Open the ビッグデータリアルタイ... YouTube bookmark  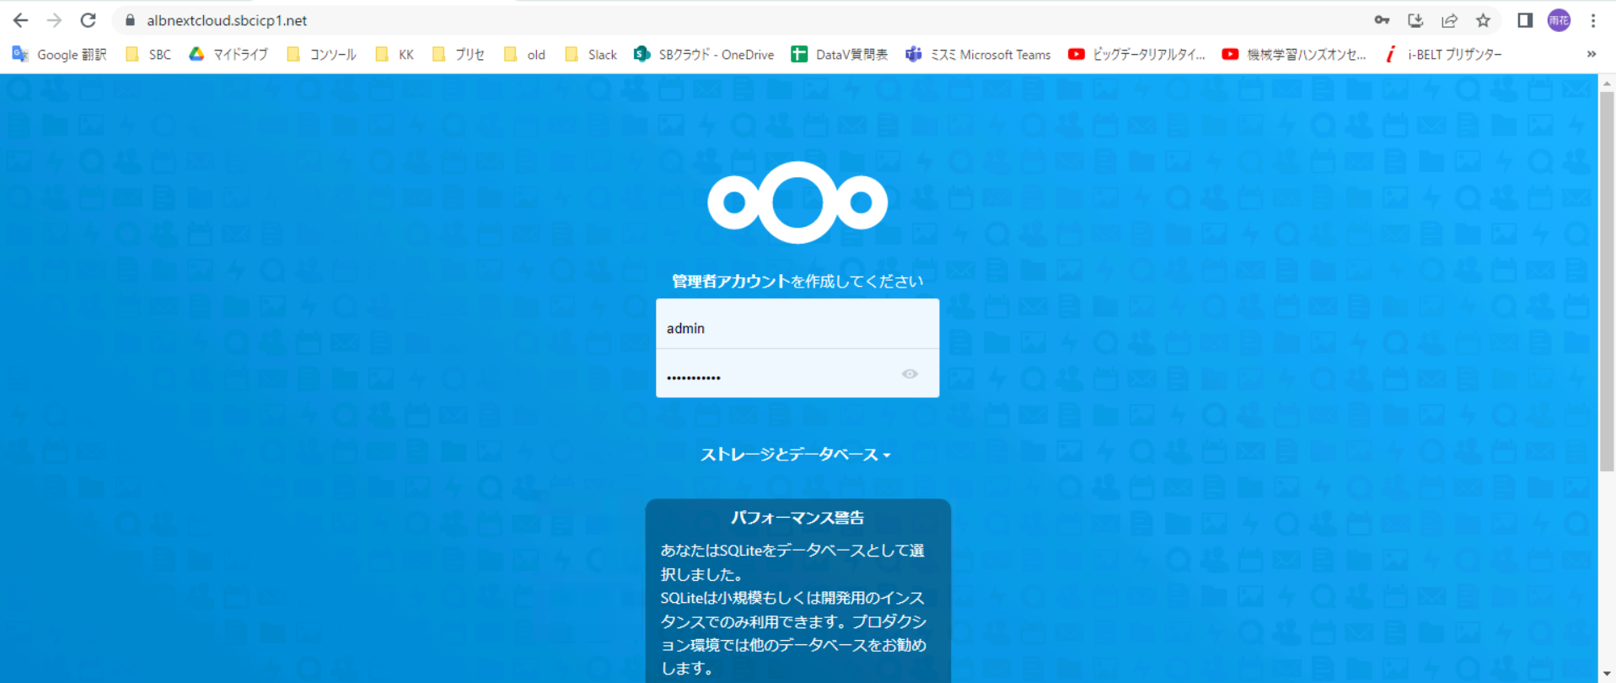1136,55
